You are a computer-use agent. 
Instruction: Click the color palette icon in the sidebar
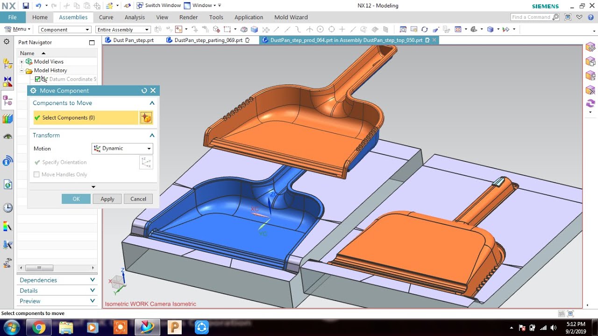point(8,226)
